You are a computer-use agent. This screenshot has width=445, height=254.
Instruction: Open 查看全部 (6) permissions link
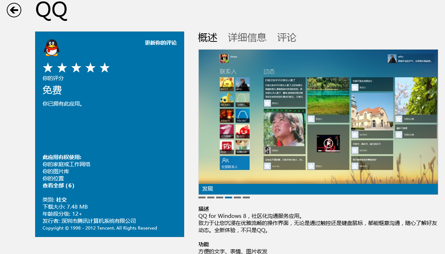click(59, 186)
